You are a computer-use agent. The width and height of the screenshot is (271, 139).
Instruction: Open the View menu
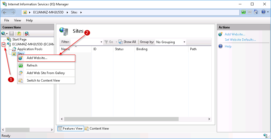[x=17, y=20]
